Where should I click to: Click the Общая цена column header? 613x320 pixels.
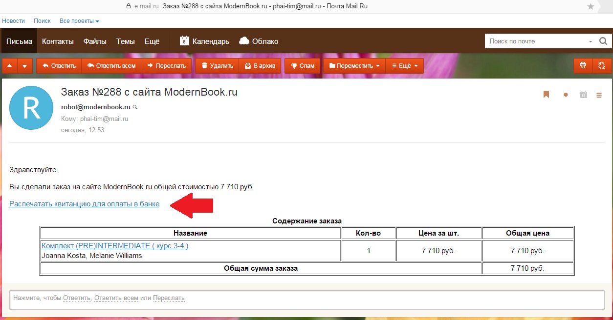click(x=528, y=233)
